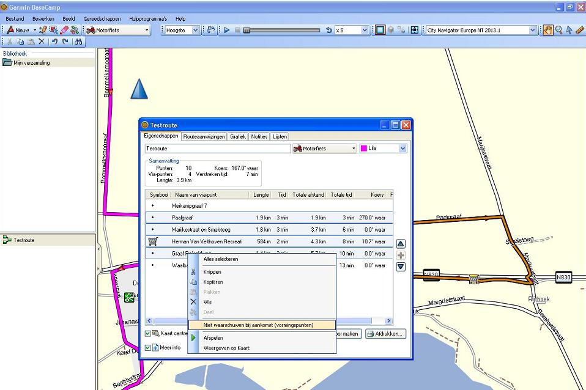
Task: Click the redo arrow icon
Action: coord(65,42)
